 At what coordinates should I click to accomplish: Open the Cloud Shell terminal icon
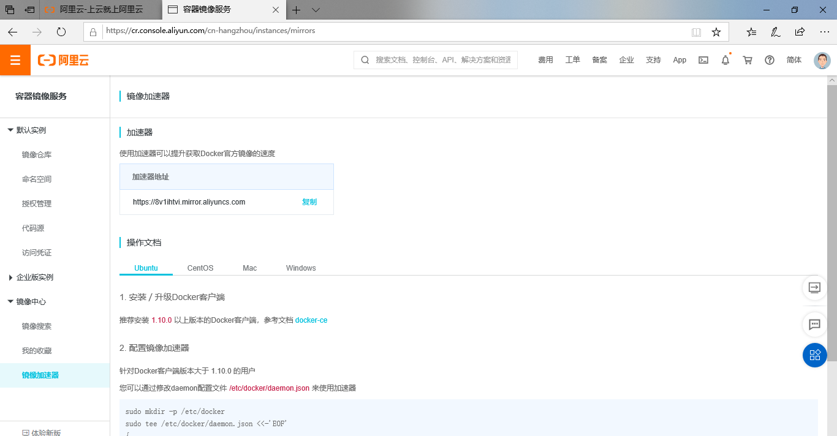703,60
